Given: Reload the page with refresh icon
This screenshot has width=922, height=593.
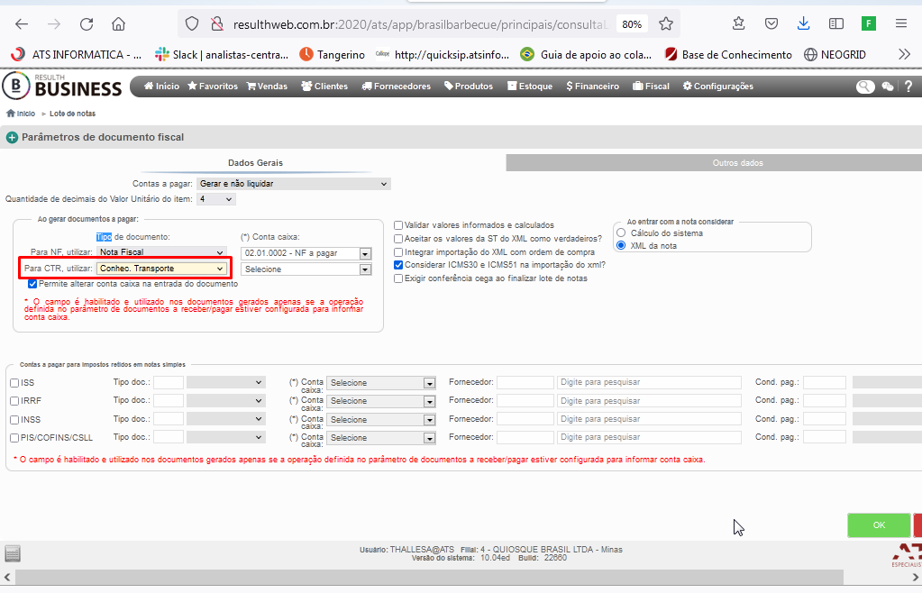Looking at the screenshot, I should (x=87, y=24).
